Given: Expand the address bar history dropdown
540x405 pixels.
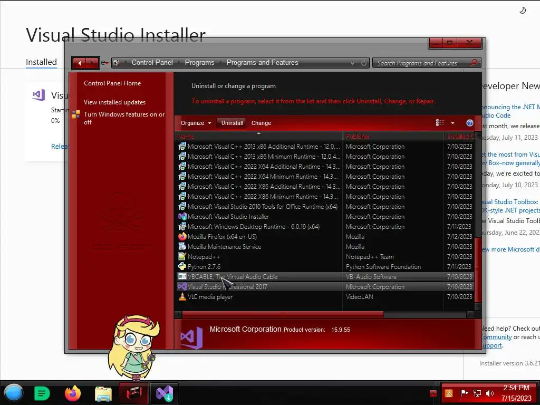Looking at the screenshot, I should [x=352, y=63].
